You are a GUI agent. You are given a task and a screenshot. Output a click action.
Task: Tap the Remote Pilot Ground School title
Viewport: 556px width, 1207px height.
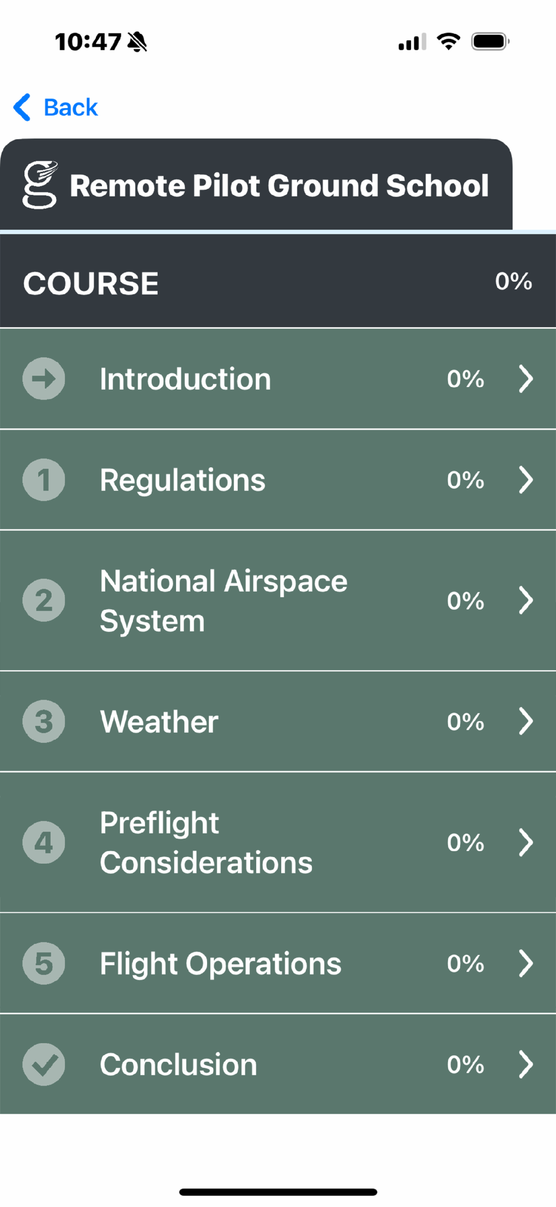[x=279, y=186]
